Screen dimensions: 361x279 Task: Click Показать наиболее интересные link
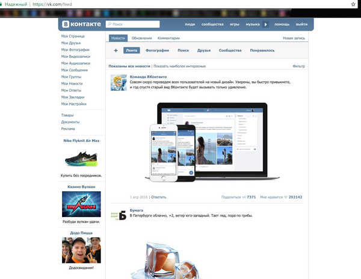tap(179, 66)
